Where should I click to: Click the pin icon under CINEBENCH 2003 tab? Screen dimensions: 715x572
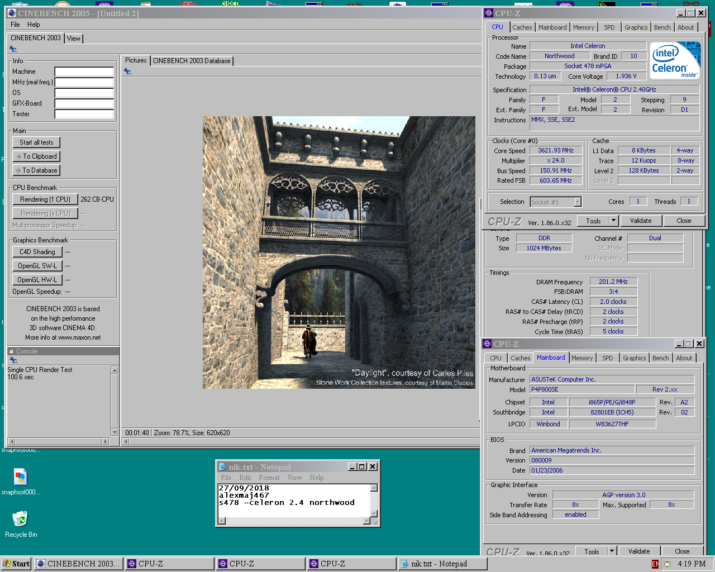click(x=13, y=49)
